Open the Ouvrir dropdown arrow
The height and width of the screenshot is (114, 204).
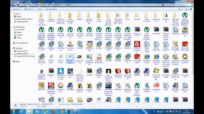click(x=33, y=9)
